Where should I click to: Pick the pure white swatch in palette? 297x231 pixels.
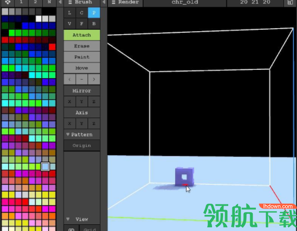tap(39, 19)
